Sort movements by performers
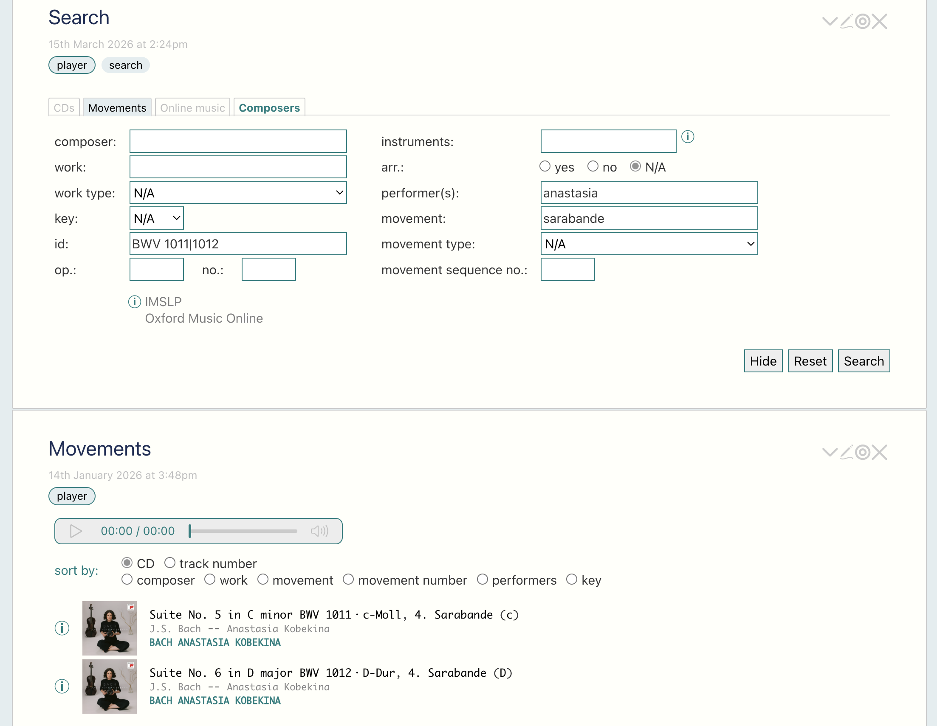 click(482, 580)
